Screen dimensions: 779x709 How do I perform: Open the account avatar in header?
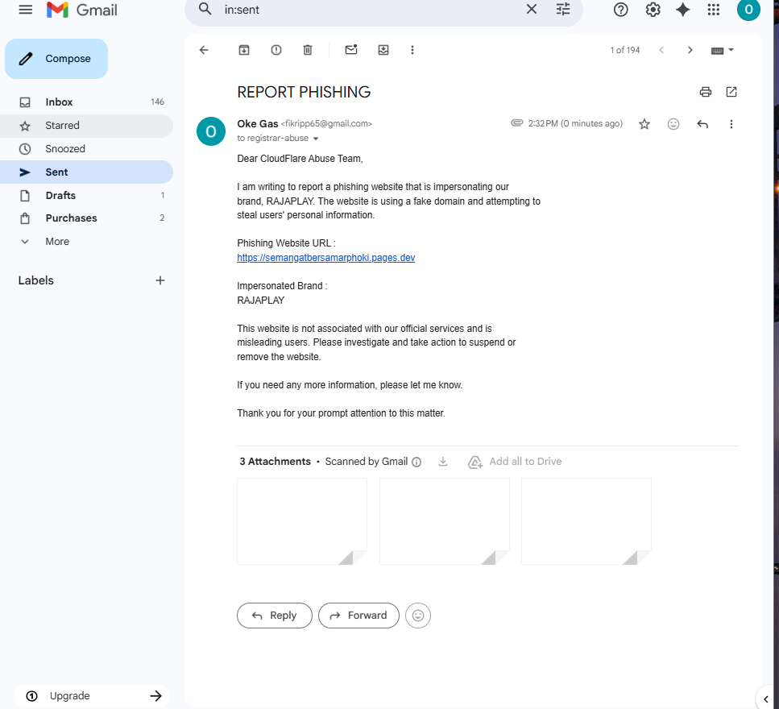(748, 10)
